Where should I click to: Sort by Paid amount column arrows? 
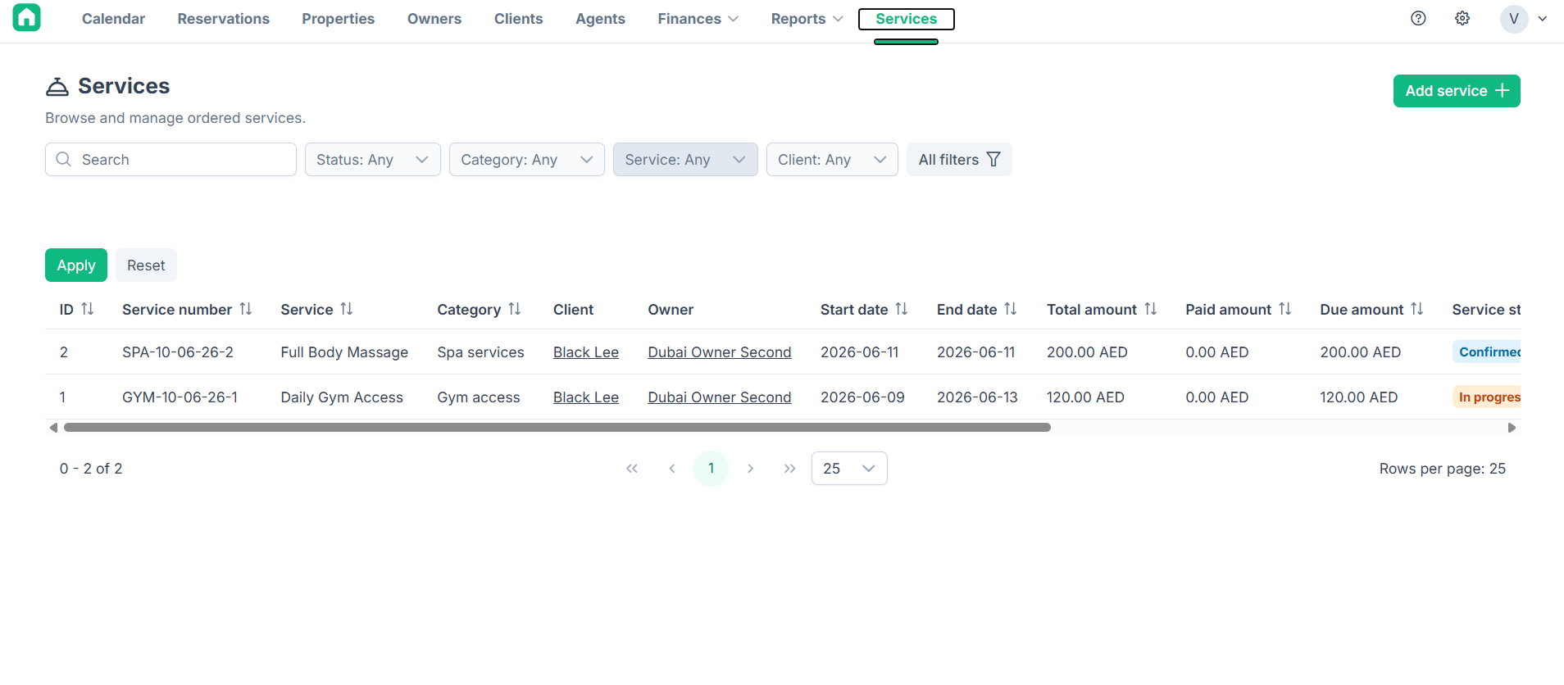(1285, 309)
